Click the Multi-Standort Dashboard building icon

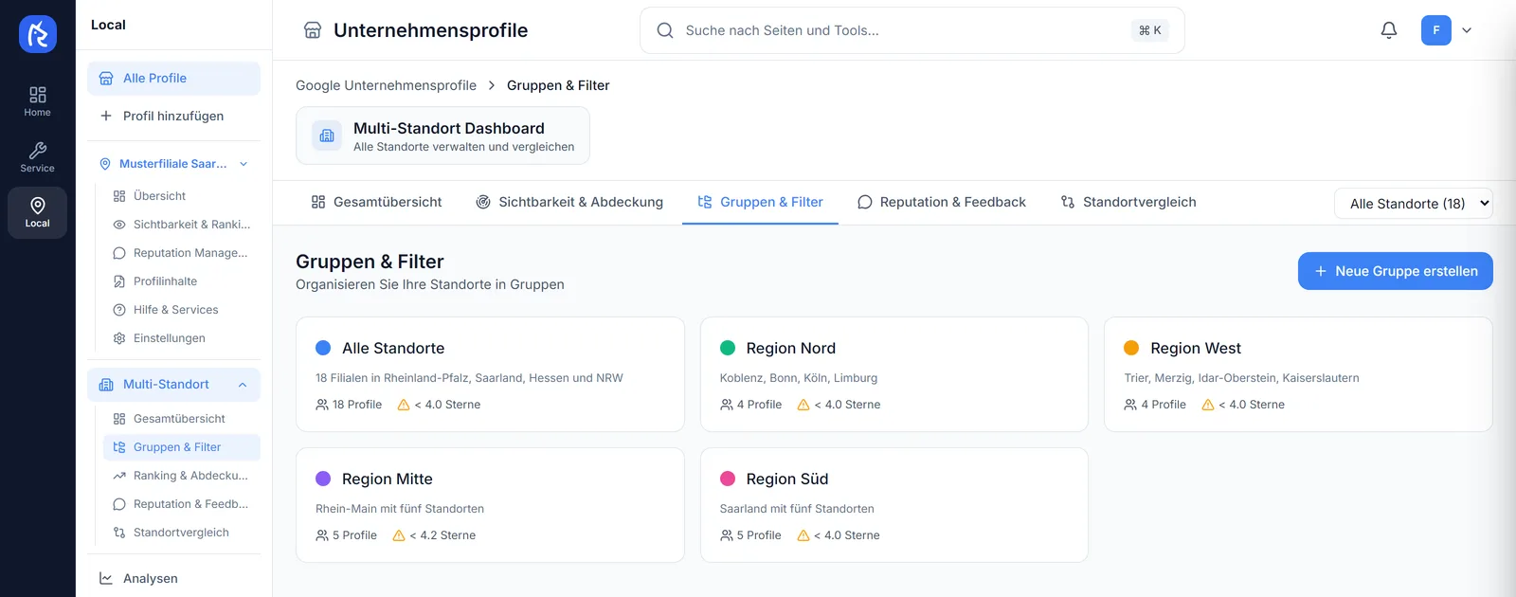[327, 136]
